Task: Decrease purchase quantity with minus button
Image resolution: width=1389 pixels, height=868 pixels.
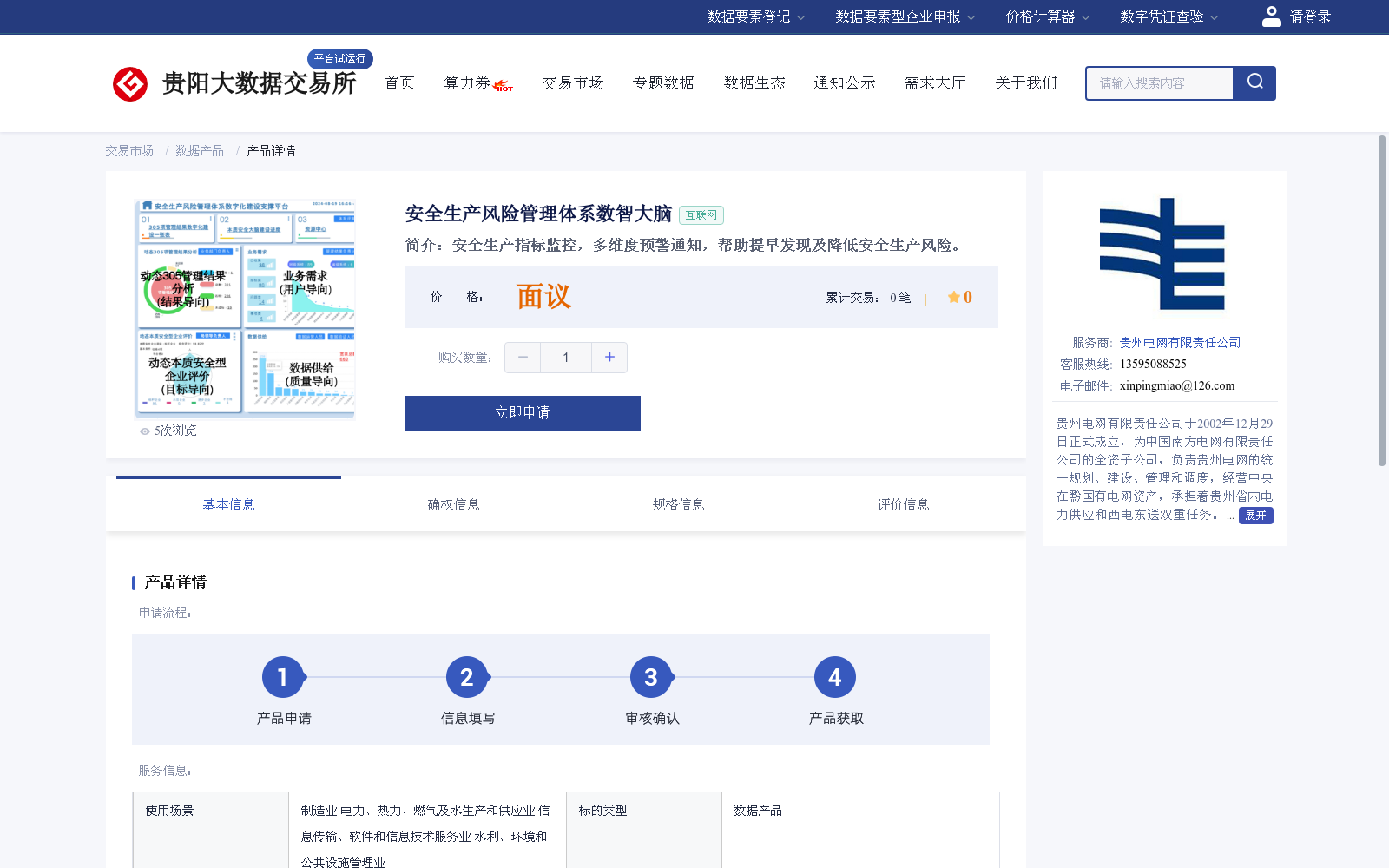Action: [x=523, y=358]
